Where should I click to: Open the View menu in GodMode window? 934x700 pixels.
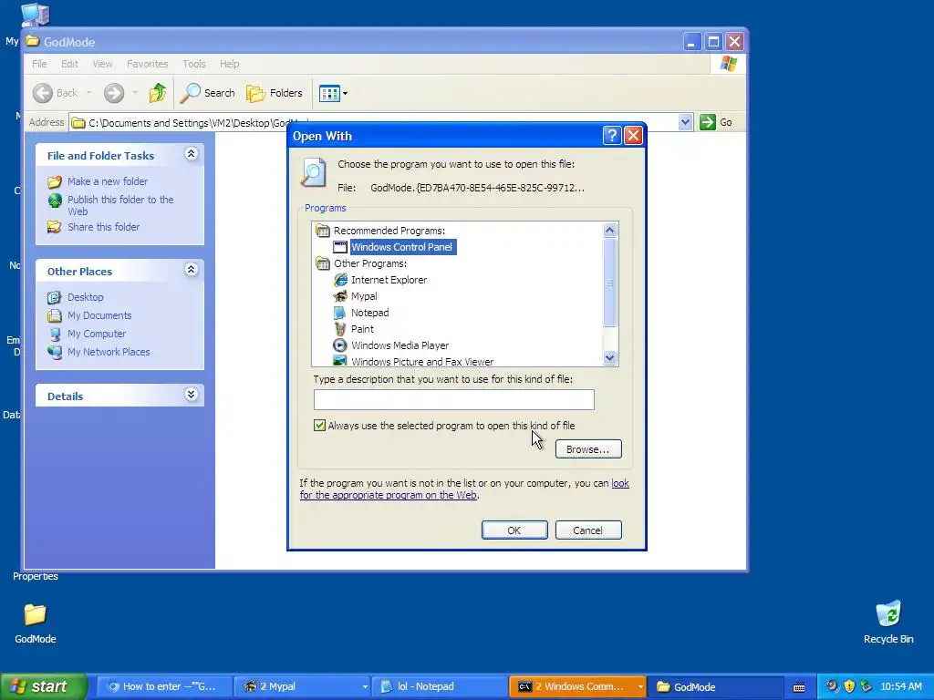pos(102,64)
